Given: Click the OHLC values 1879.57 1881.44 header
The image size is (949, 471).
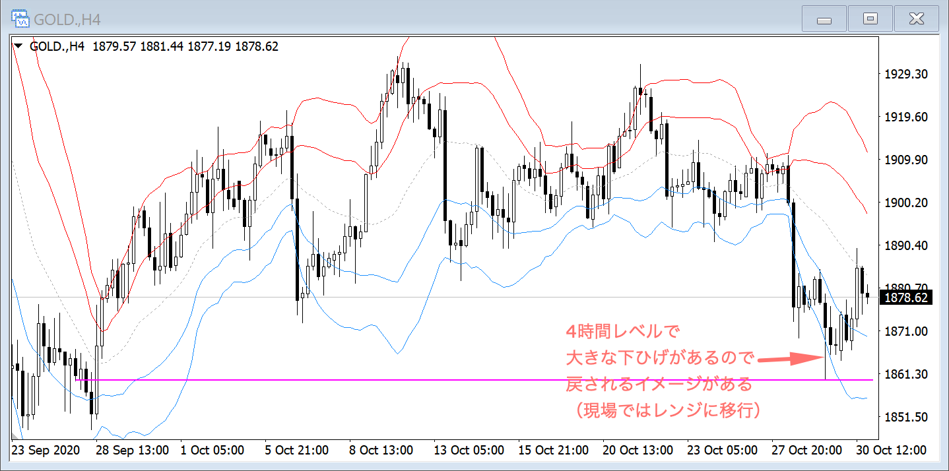Looking at the screenshot, I should 139,46.
